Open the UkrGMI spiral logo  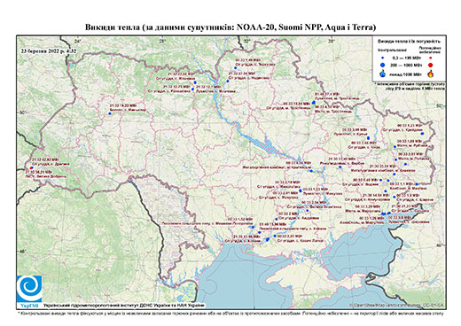[x=29, y=289]
